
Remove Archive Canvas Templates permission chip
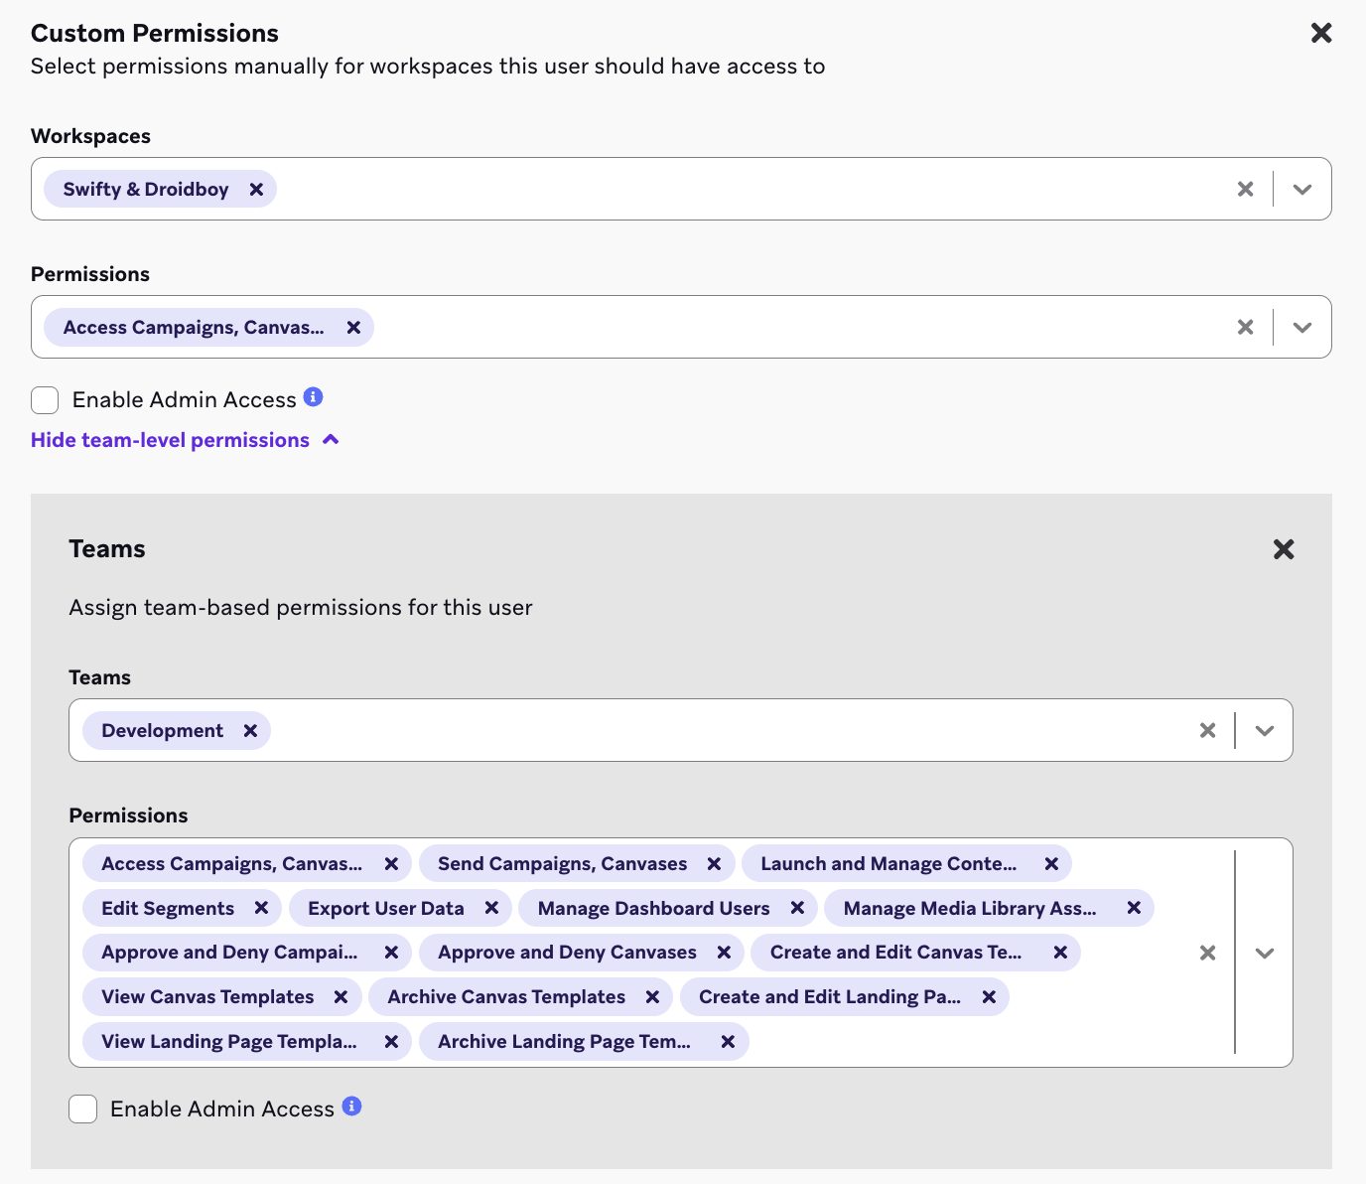click(x=652, y=996)
